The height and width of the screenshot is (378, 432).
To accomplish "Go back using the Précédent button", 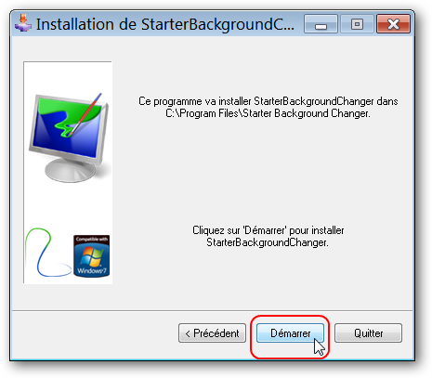I will (x=212, y=333).
